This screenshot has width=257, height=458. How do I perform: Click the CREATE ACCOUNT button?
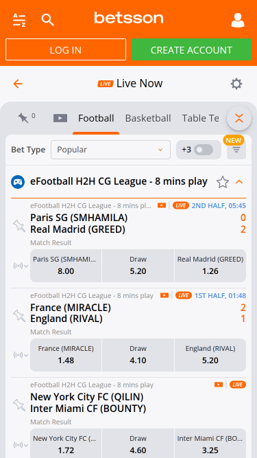191,49
